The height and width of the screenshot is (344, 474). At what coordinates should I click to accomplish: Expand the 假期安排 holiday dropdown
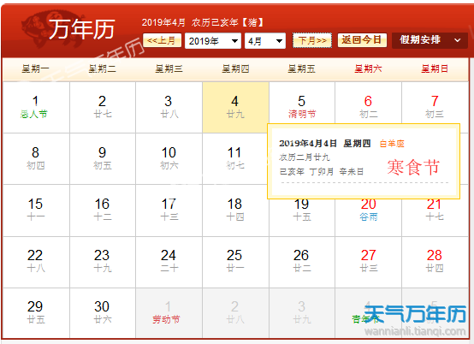[430, 40]
